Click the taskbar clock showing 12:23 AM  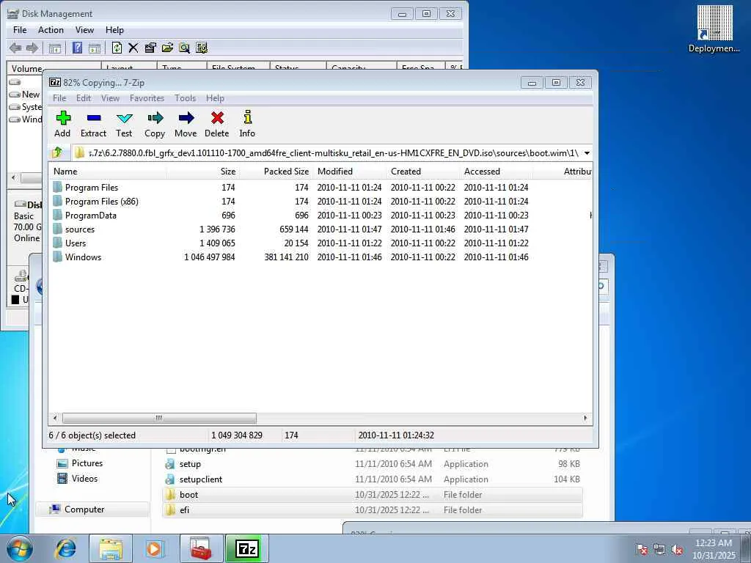[714, 549]
